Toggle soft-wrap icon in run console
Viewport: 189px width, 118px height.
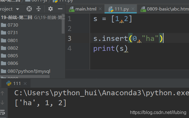point(2,112)
